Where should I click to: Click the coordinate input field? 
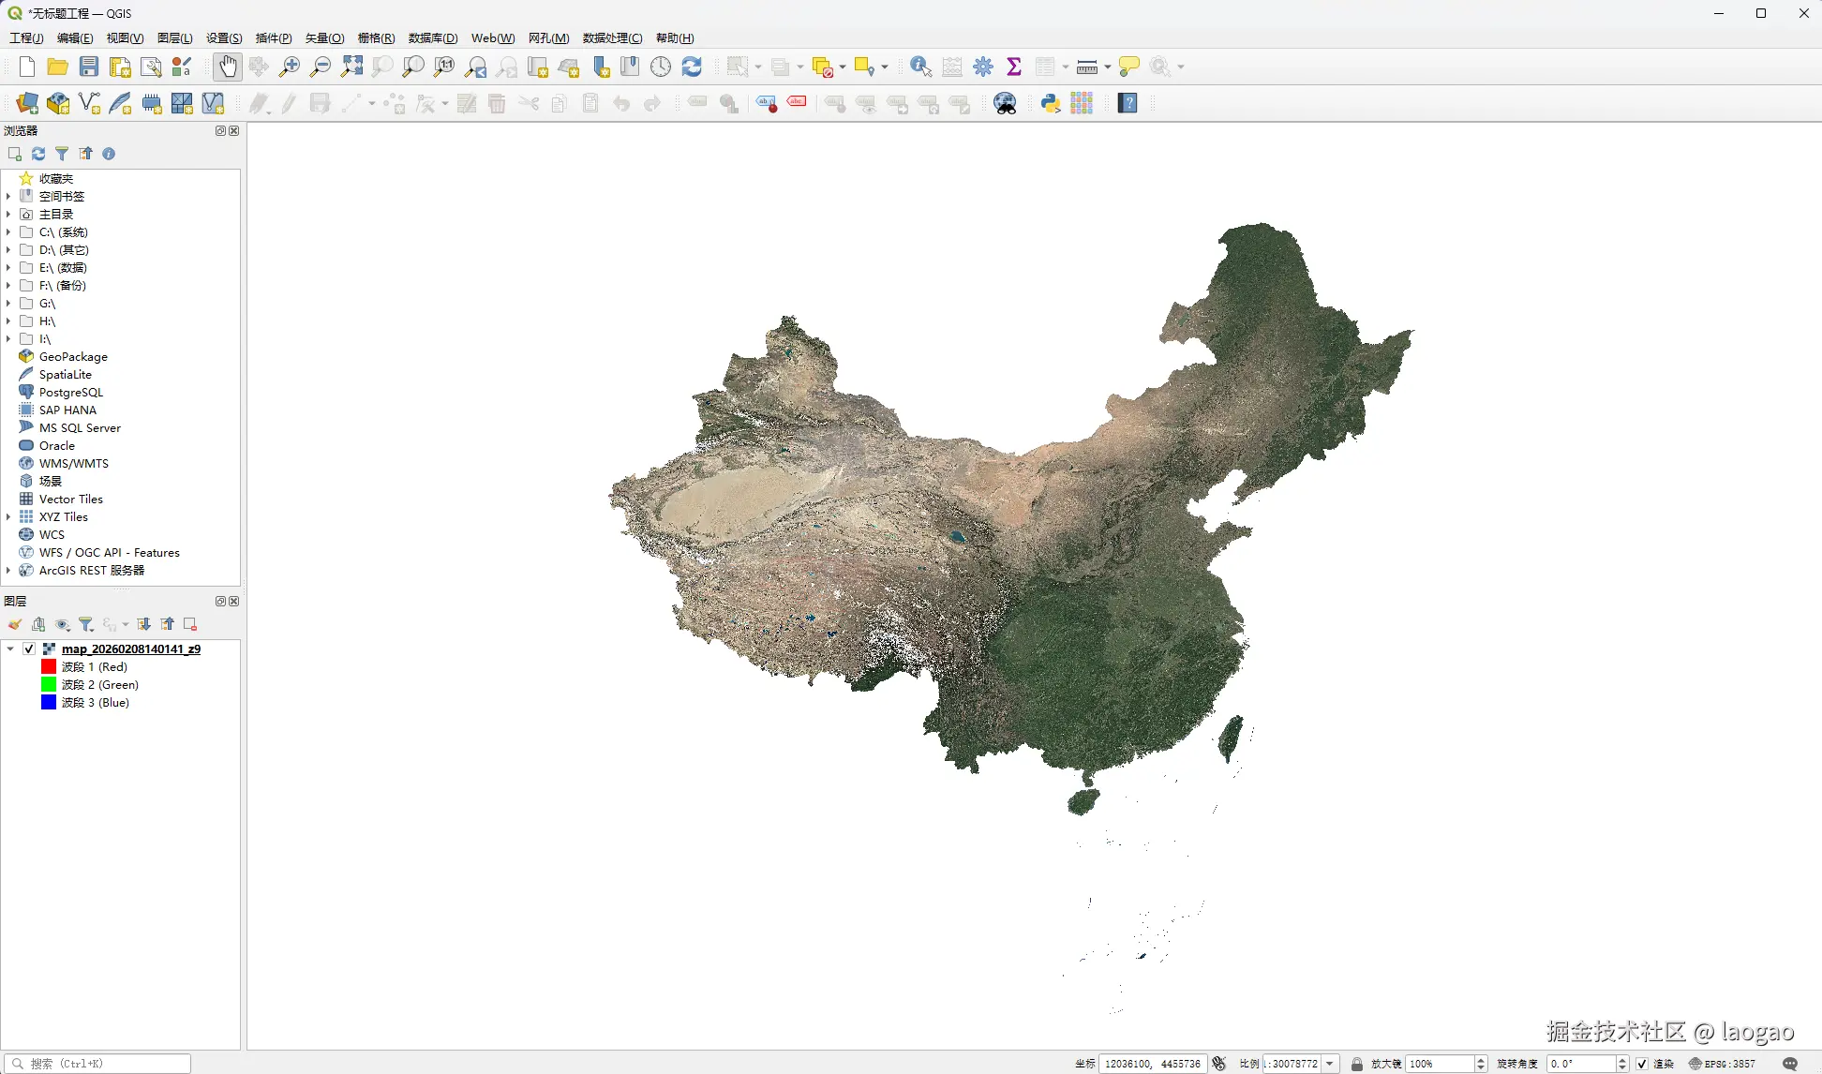[1152, 1064]
